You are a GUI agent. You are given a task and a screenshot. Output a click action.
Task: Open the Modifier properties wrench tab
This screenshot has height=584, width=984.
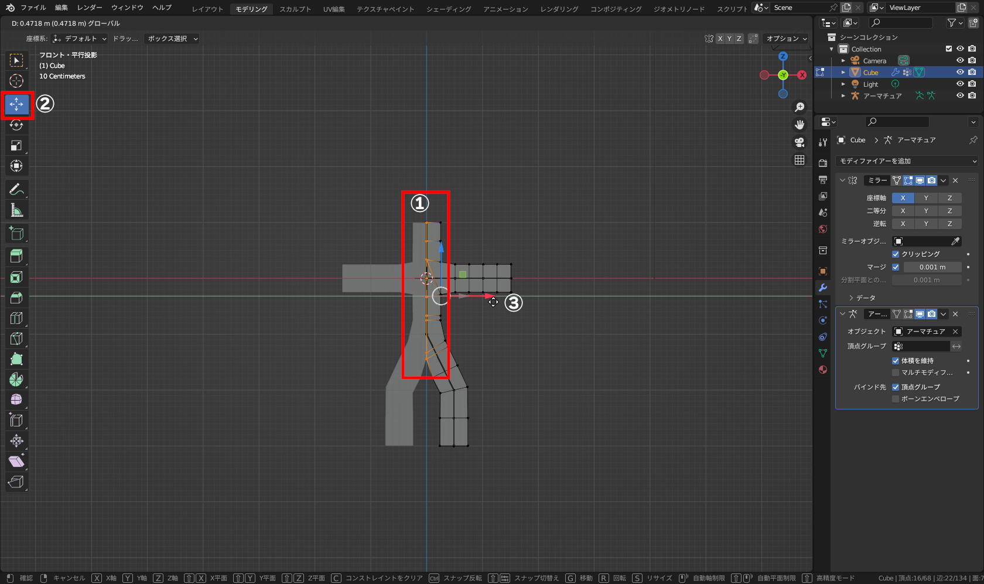[x=823, y=288]
